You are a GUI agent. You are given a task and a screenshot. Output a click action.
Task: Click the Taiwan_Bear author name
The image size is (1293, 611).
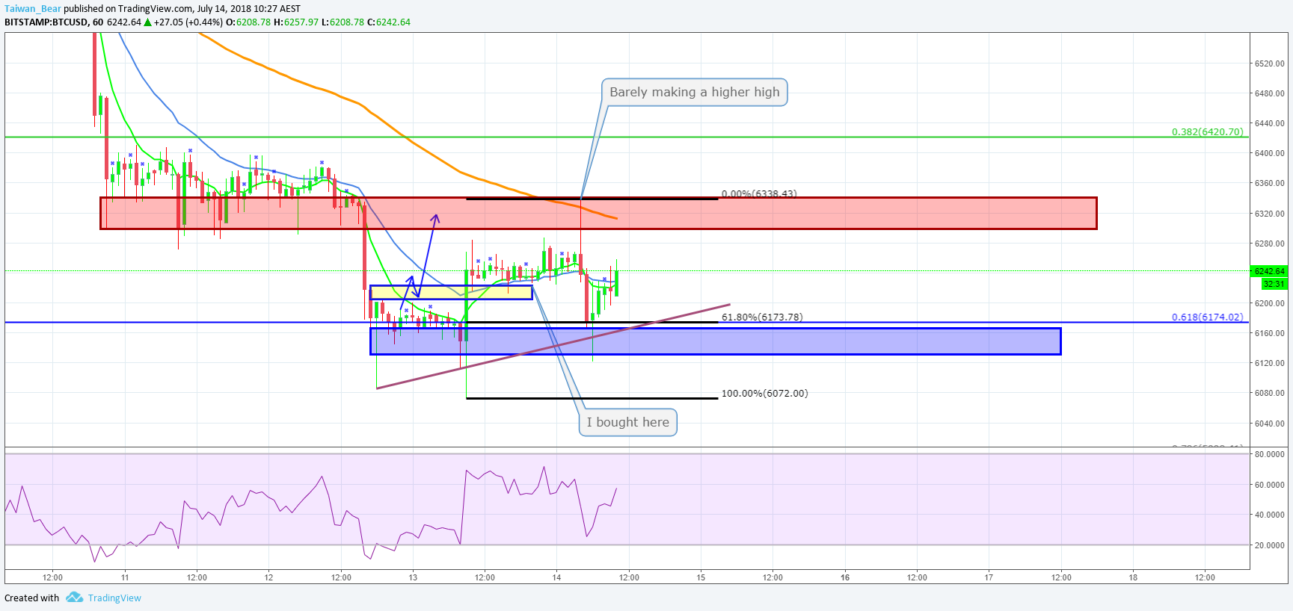pos(33,9)
